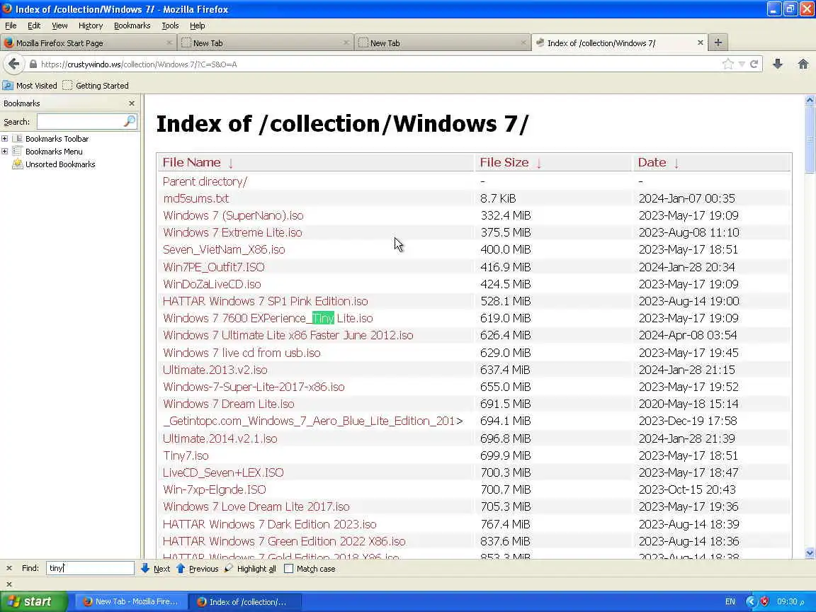
Task: Click the date 2020-May-18 15:14
Action: [688, 404]
